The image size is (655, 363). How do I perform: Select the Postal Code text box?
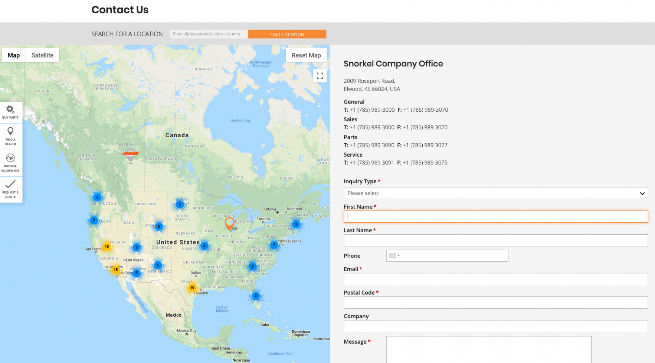[x=495, y=303]
